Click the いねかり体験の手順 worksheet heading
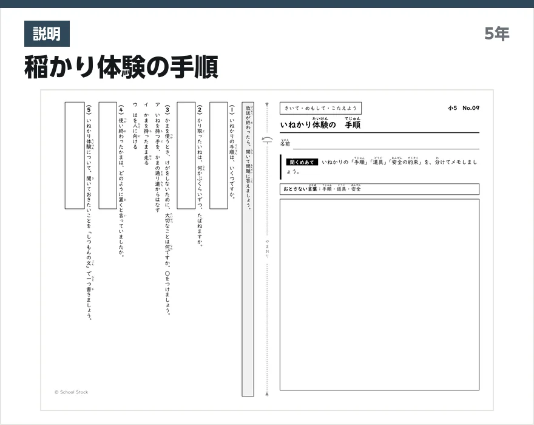Screen dimensions: 534x425 click(x=320, y=123)
